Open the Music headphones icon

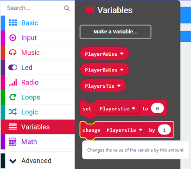point(13,52)
